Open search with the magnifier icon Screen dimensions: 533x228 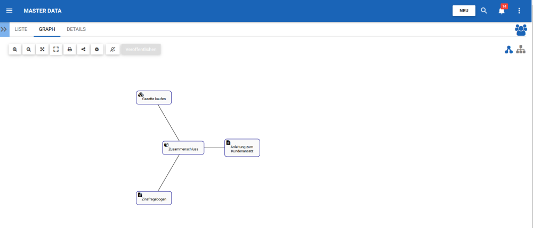(484, 11)
